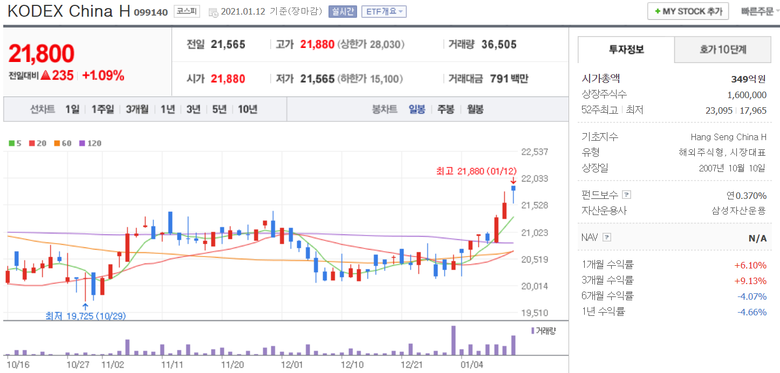780x373 pixels.
Task: Click the help icon beside 펀드보수
Action: tap(626, 195)
